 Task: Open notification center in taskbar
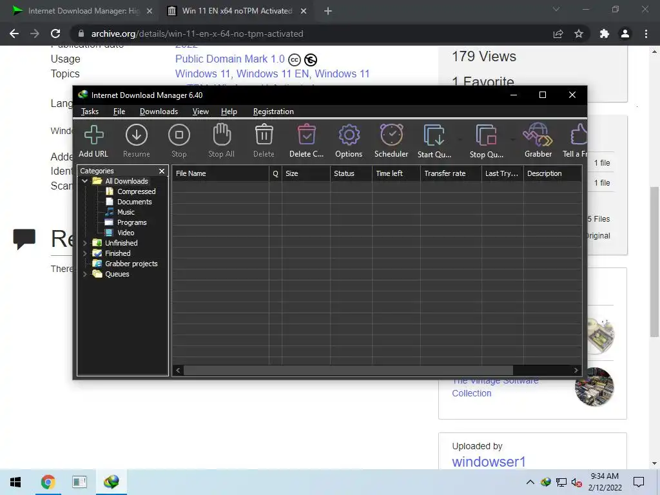[x=639, y=482]
